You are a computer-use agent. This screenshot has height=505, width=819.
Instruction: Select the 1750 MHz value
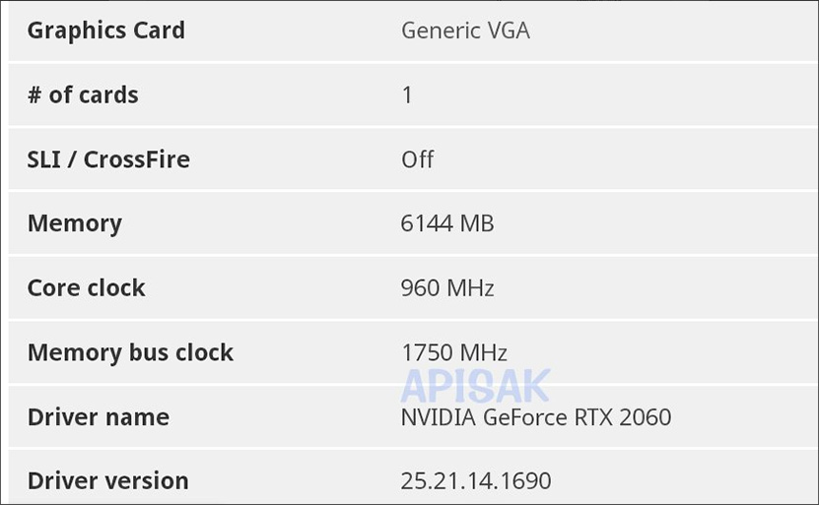pyautogui.click(x=454, y=352)
